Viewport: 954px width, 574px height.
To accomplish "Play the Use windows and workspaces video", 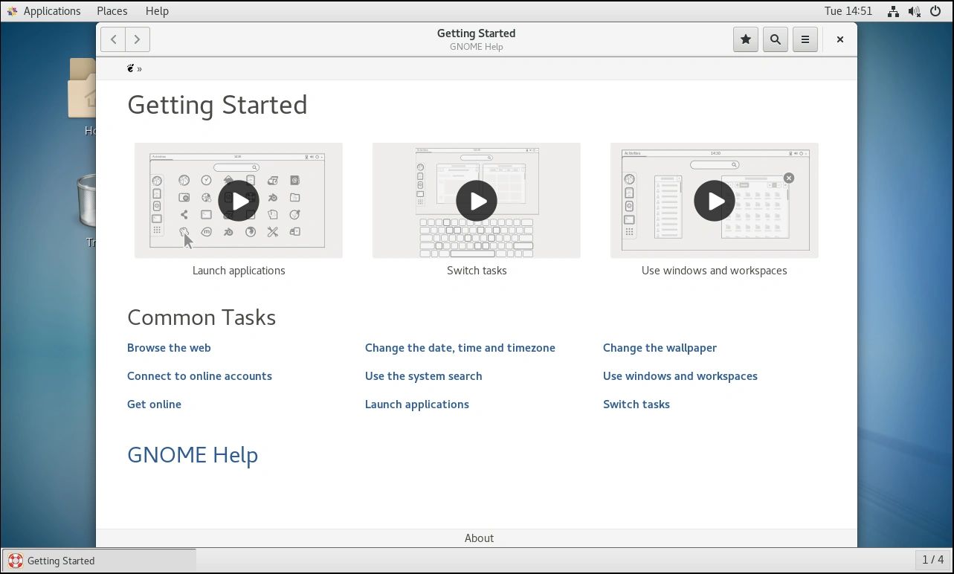I will tap(714, 201).
